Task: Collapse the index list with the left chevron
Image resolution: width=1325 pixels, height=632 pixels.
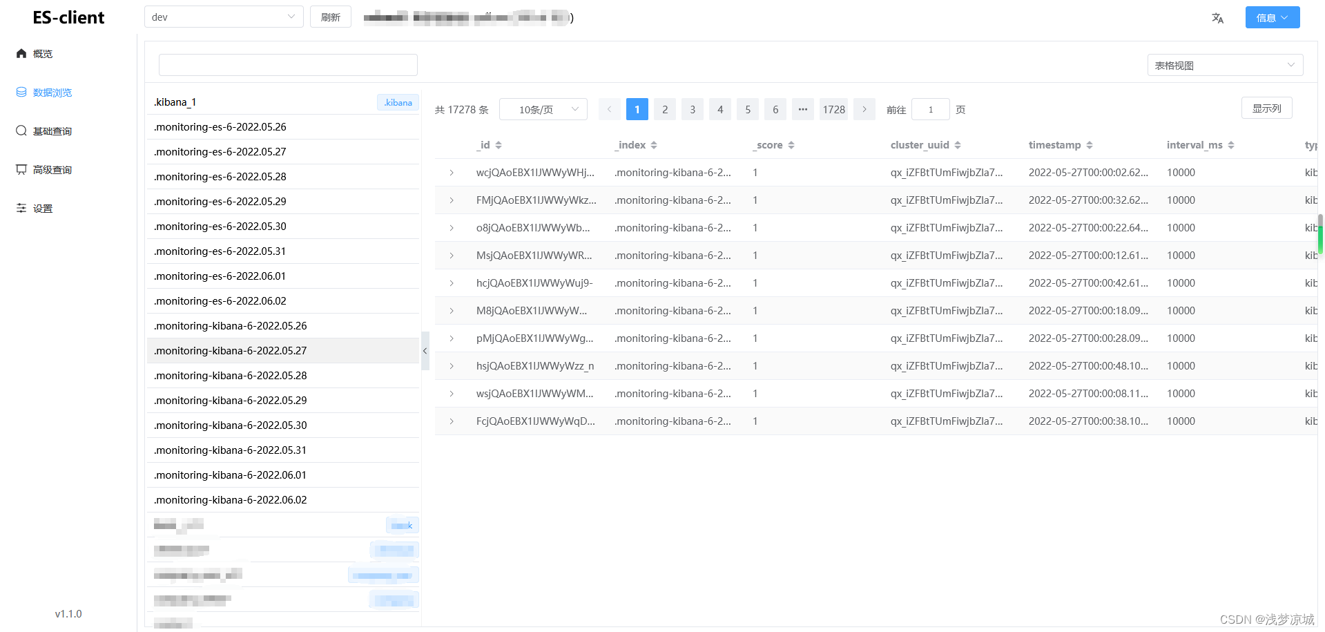Action: [x=425, y=351]
